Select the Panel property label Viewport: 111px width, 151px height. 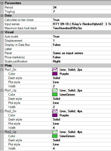(x=8, y=53)
